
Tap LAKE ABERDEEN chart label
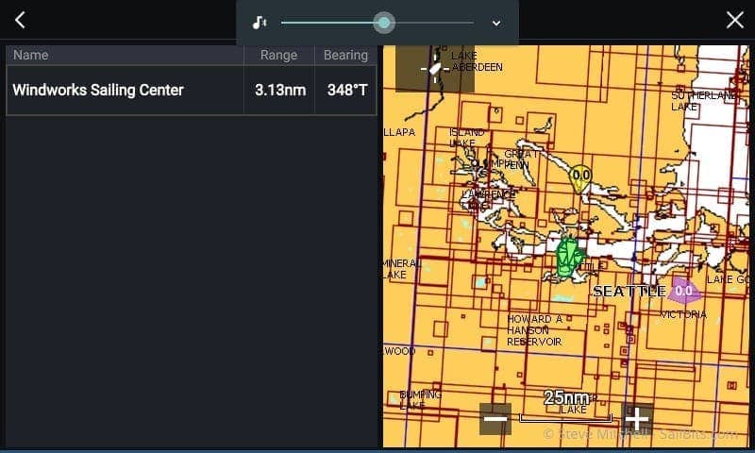477,61
